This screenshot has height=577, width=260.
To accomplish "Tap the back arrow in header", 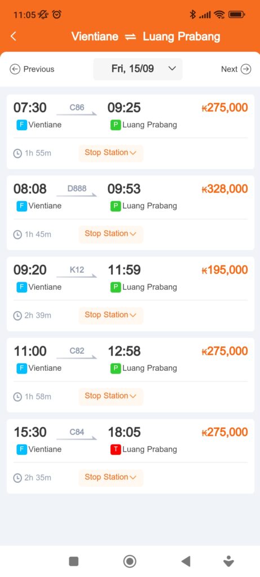I will click(x=14, y=36).
